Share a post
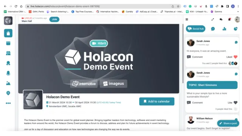The width and height of the screenshot is (242, 136). [228, 124]
